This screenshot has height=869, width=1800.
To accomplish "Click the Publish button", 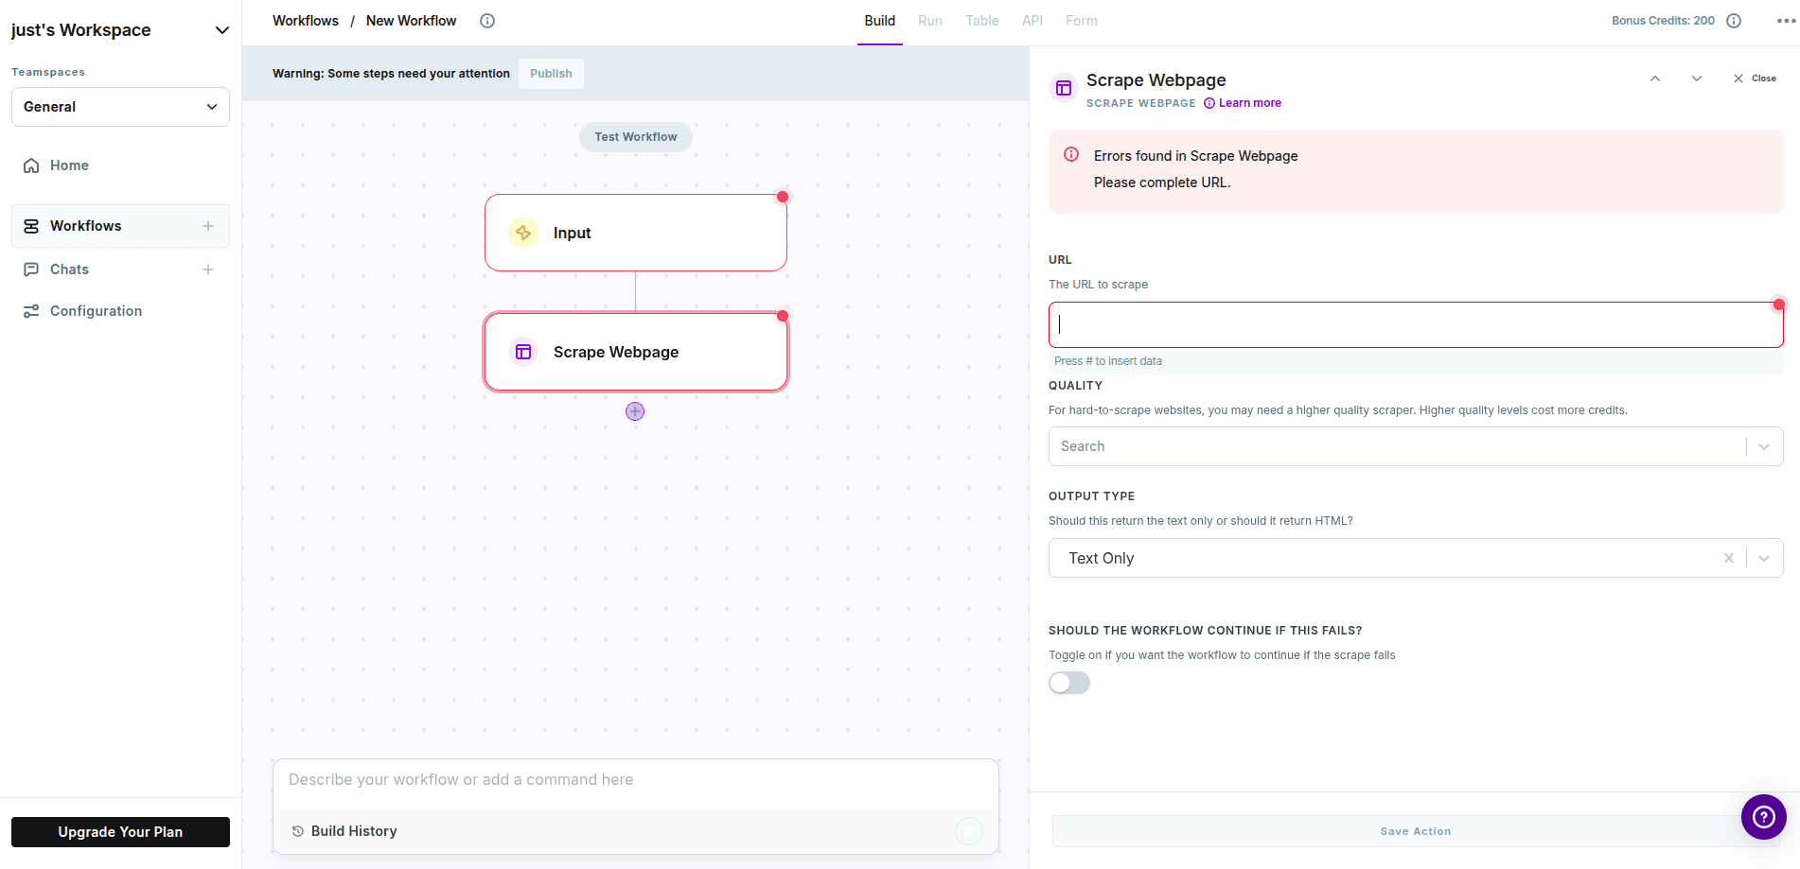I will tap(551, 74).
